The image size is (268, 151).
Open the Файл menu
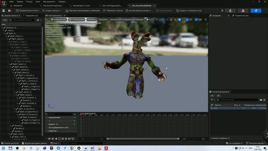point(11,2)
